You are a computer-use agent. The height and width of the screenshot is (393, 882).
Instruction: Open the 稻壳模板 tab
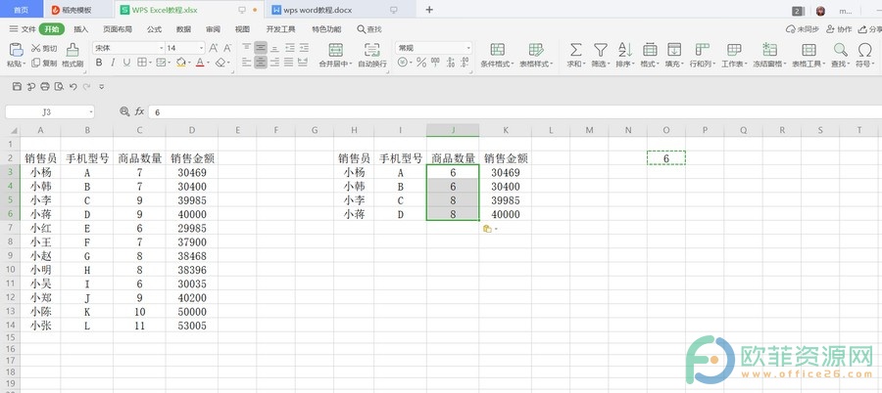click(77, 10)
